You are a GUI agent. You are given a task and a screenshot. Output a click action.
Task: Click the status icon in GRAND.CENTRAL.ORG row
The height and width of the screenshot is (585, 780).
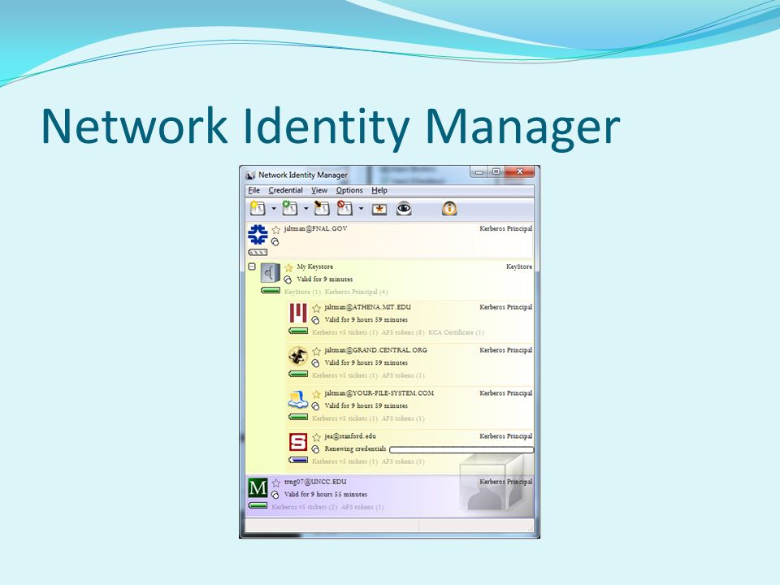pyautogui.click(x=315, y=364)
